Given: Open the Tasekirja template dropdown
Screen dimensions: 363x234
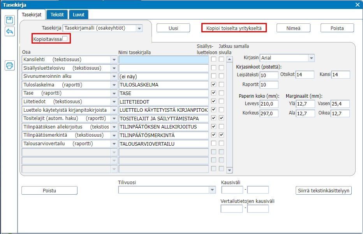Looking at the screenshot, I should coord(139,28).
